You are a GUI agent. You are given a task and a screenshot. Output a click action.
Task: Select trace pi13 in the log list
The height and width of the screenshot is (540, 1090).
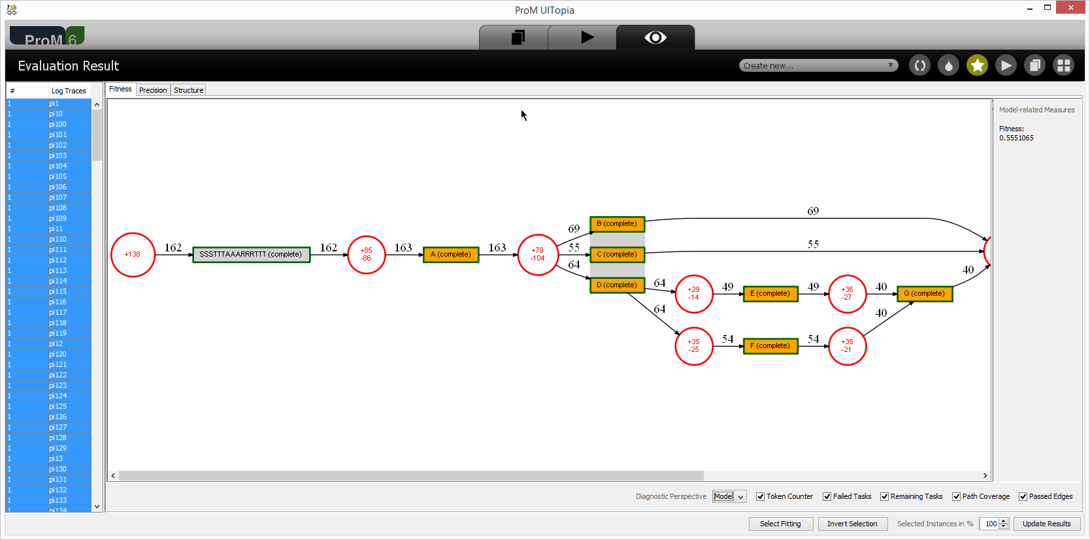tap(49, 458)
